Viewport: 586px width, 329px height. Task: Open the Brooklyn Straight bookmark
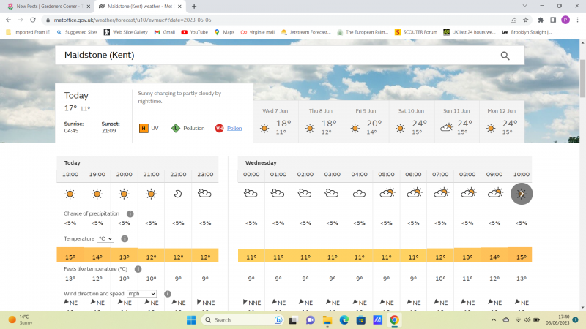[527, 32]
